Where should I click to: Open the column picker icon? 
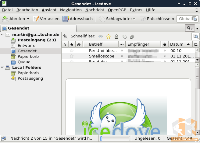click(196, 44)
